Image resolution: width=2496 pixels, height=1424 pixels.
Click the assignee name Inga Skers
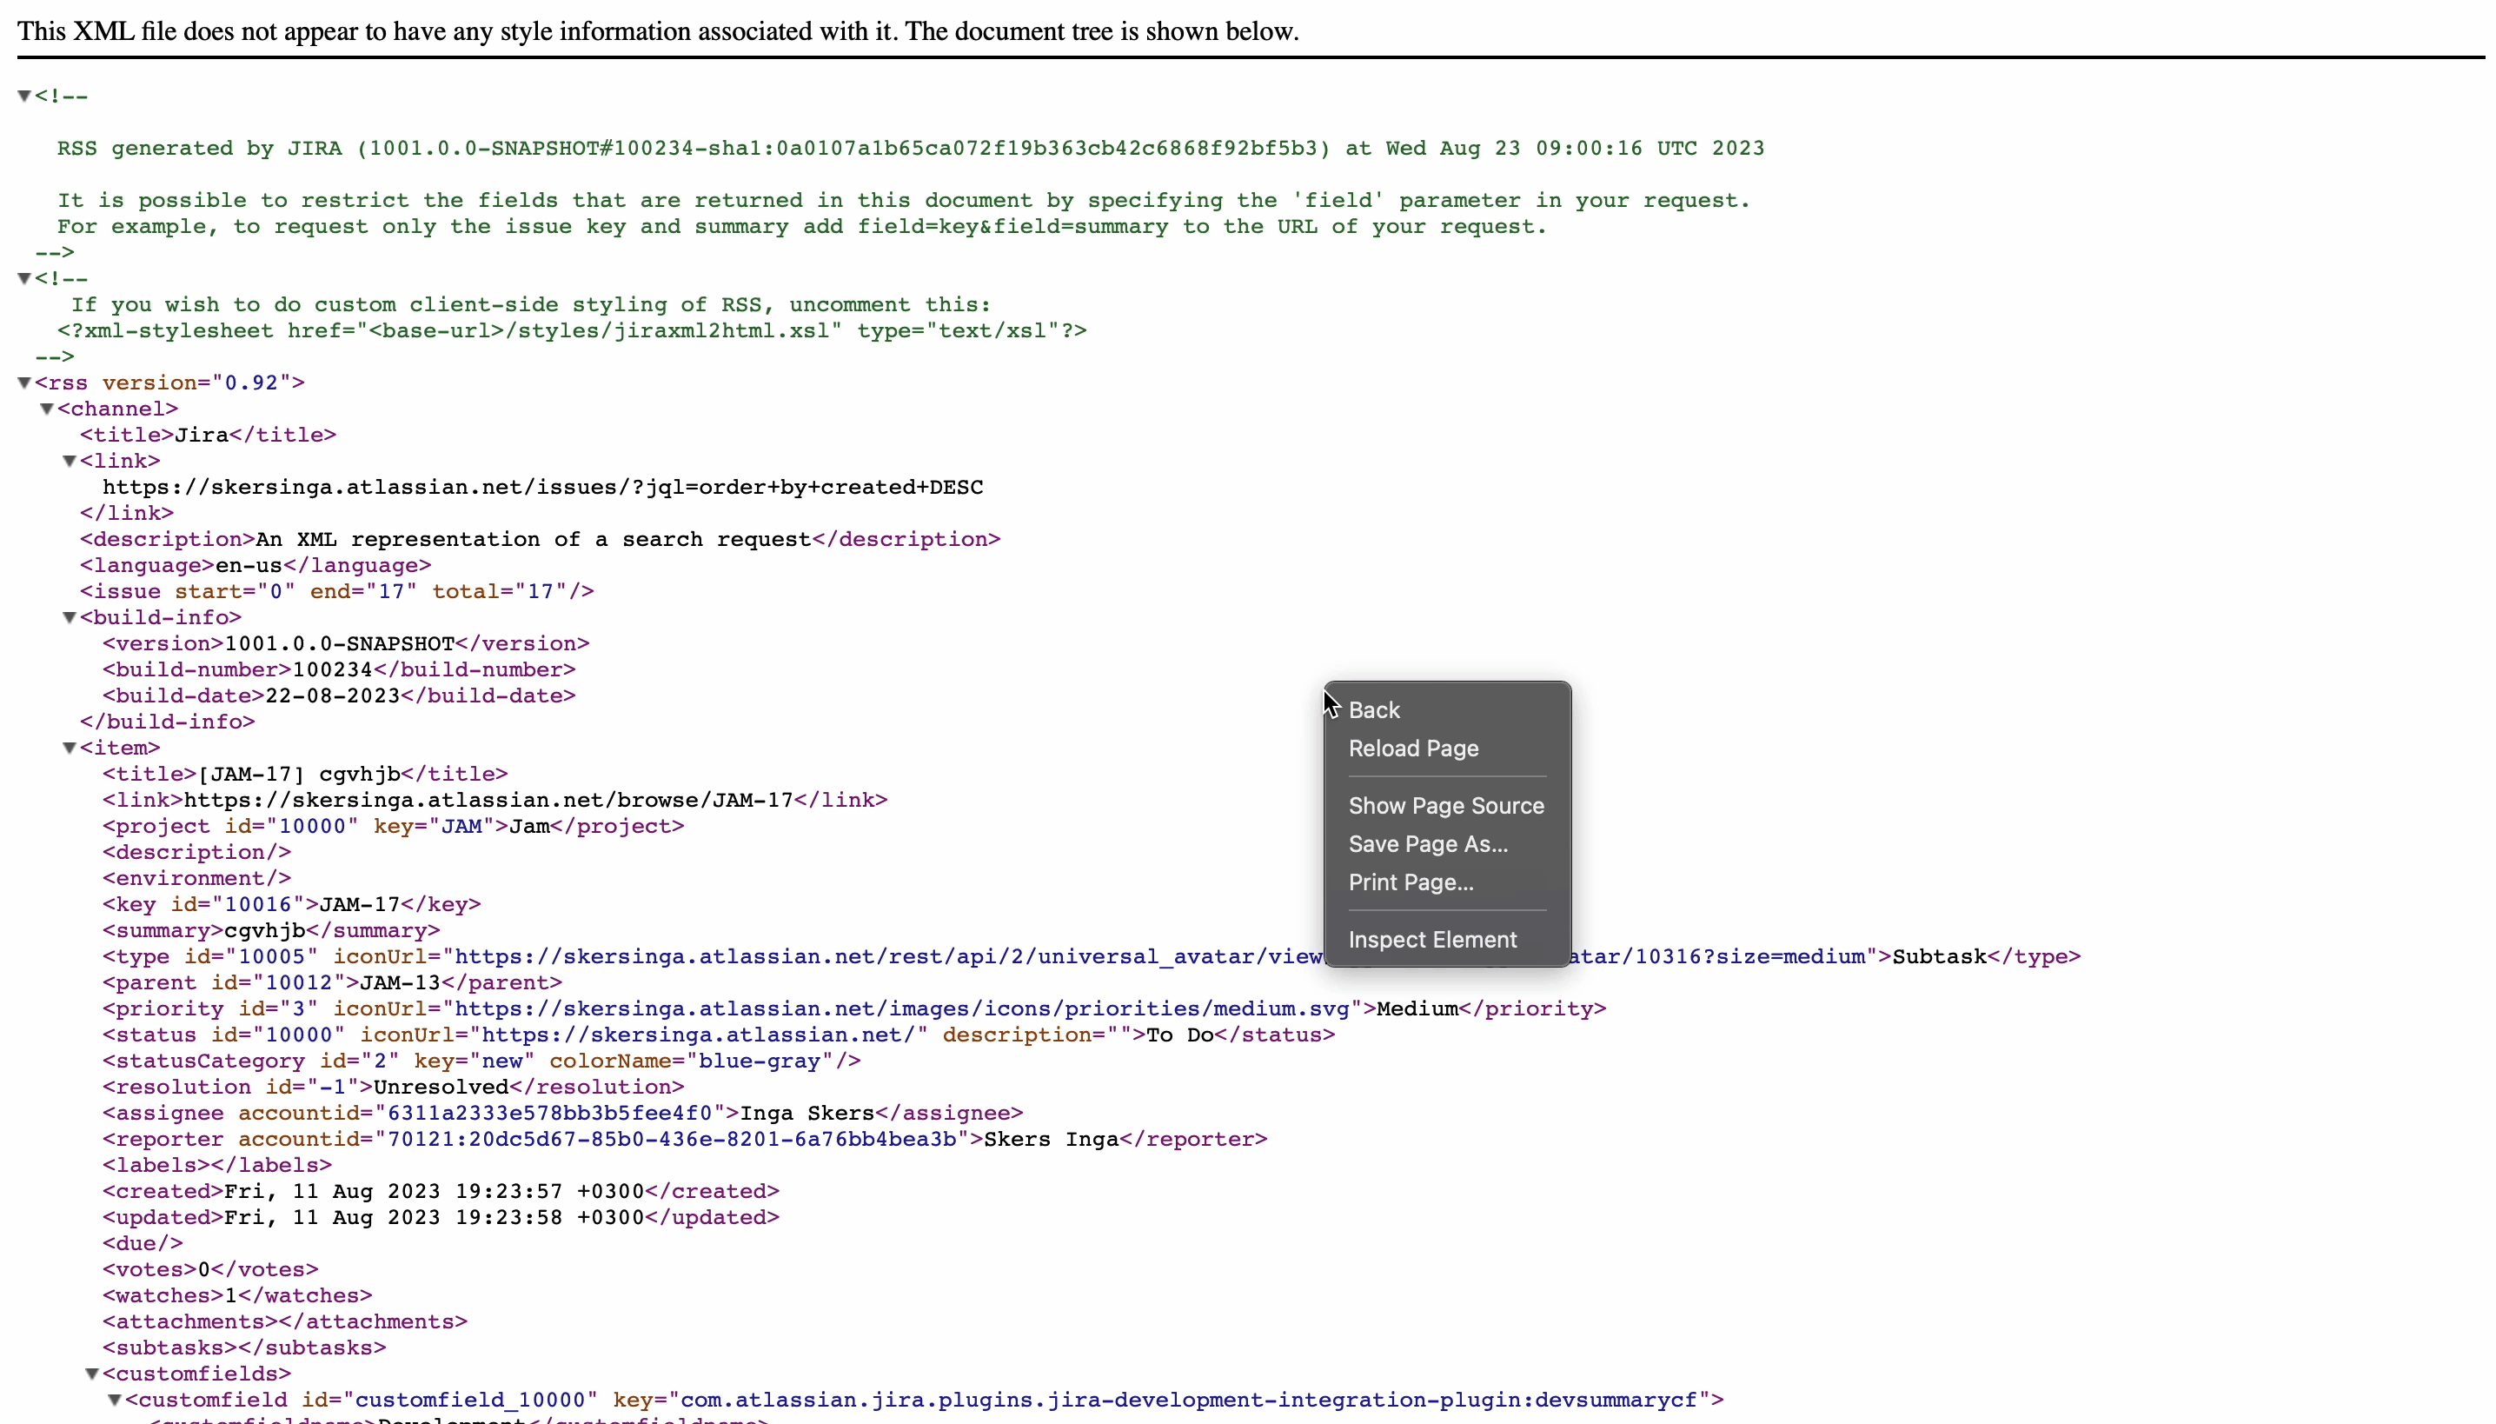pos(807,1113)
